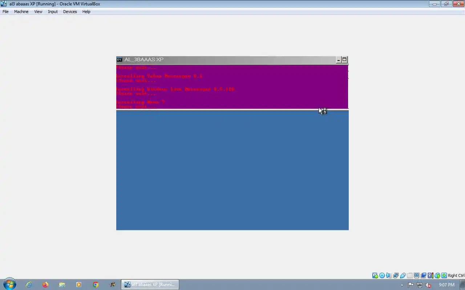This screenshot has width=465, height=290.
Task: Open the File menu in VirtualBox
Action: pos(5,12)
